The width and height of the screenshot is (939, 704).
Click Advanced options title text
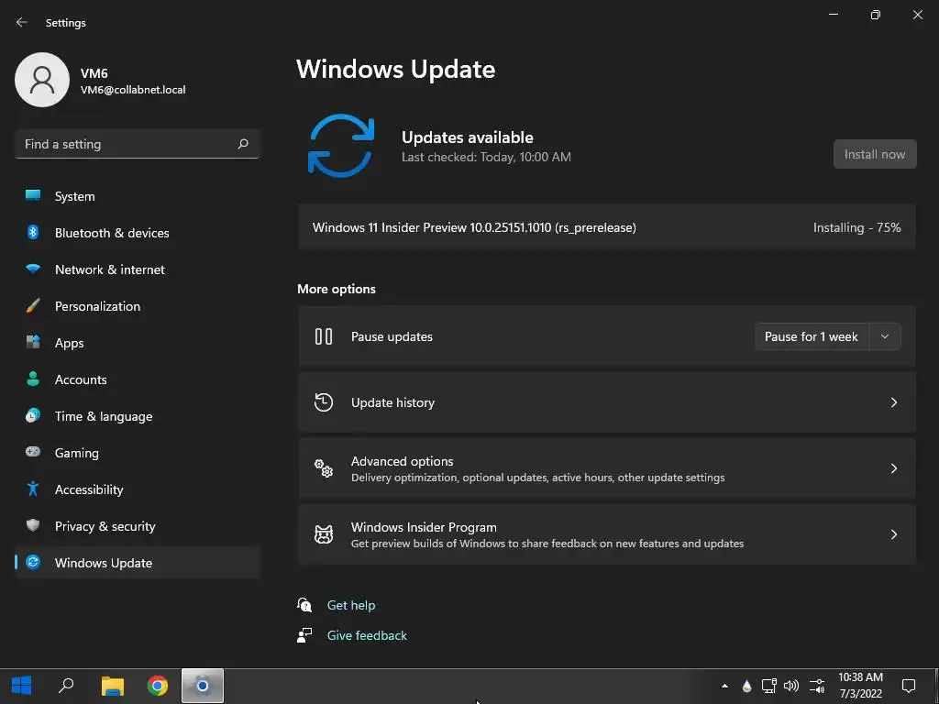402,461
